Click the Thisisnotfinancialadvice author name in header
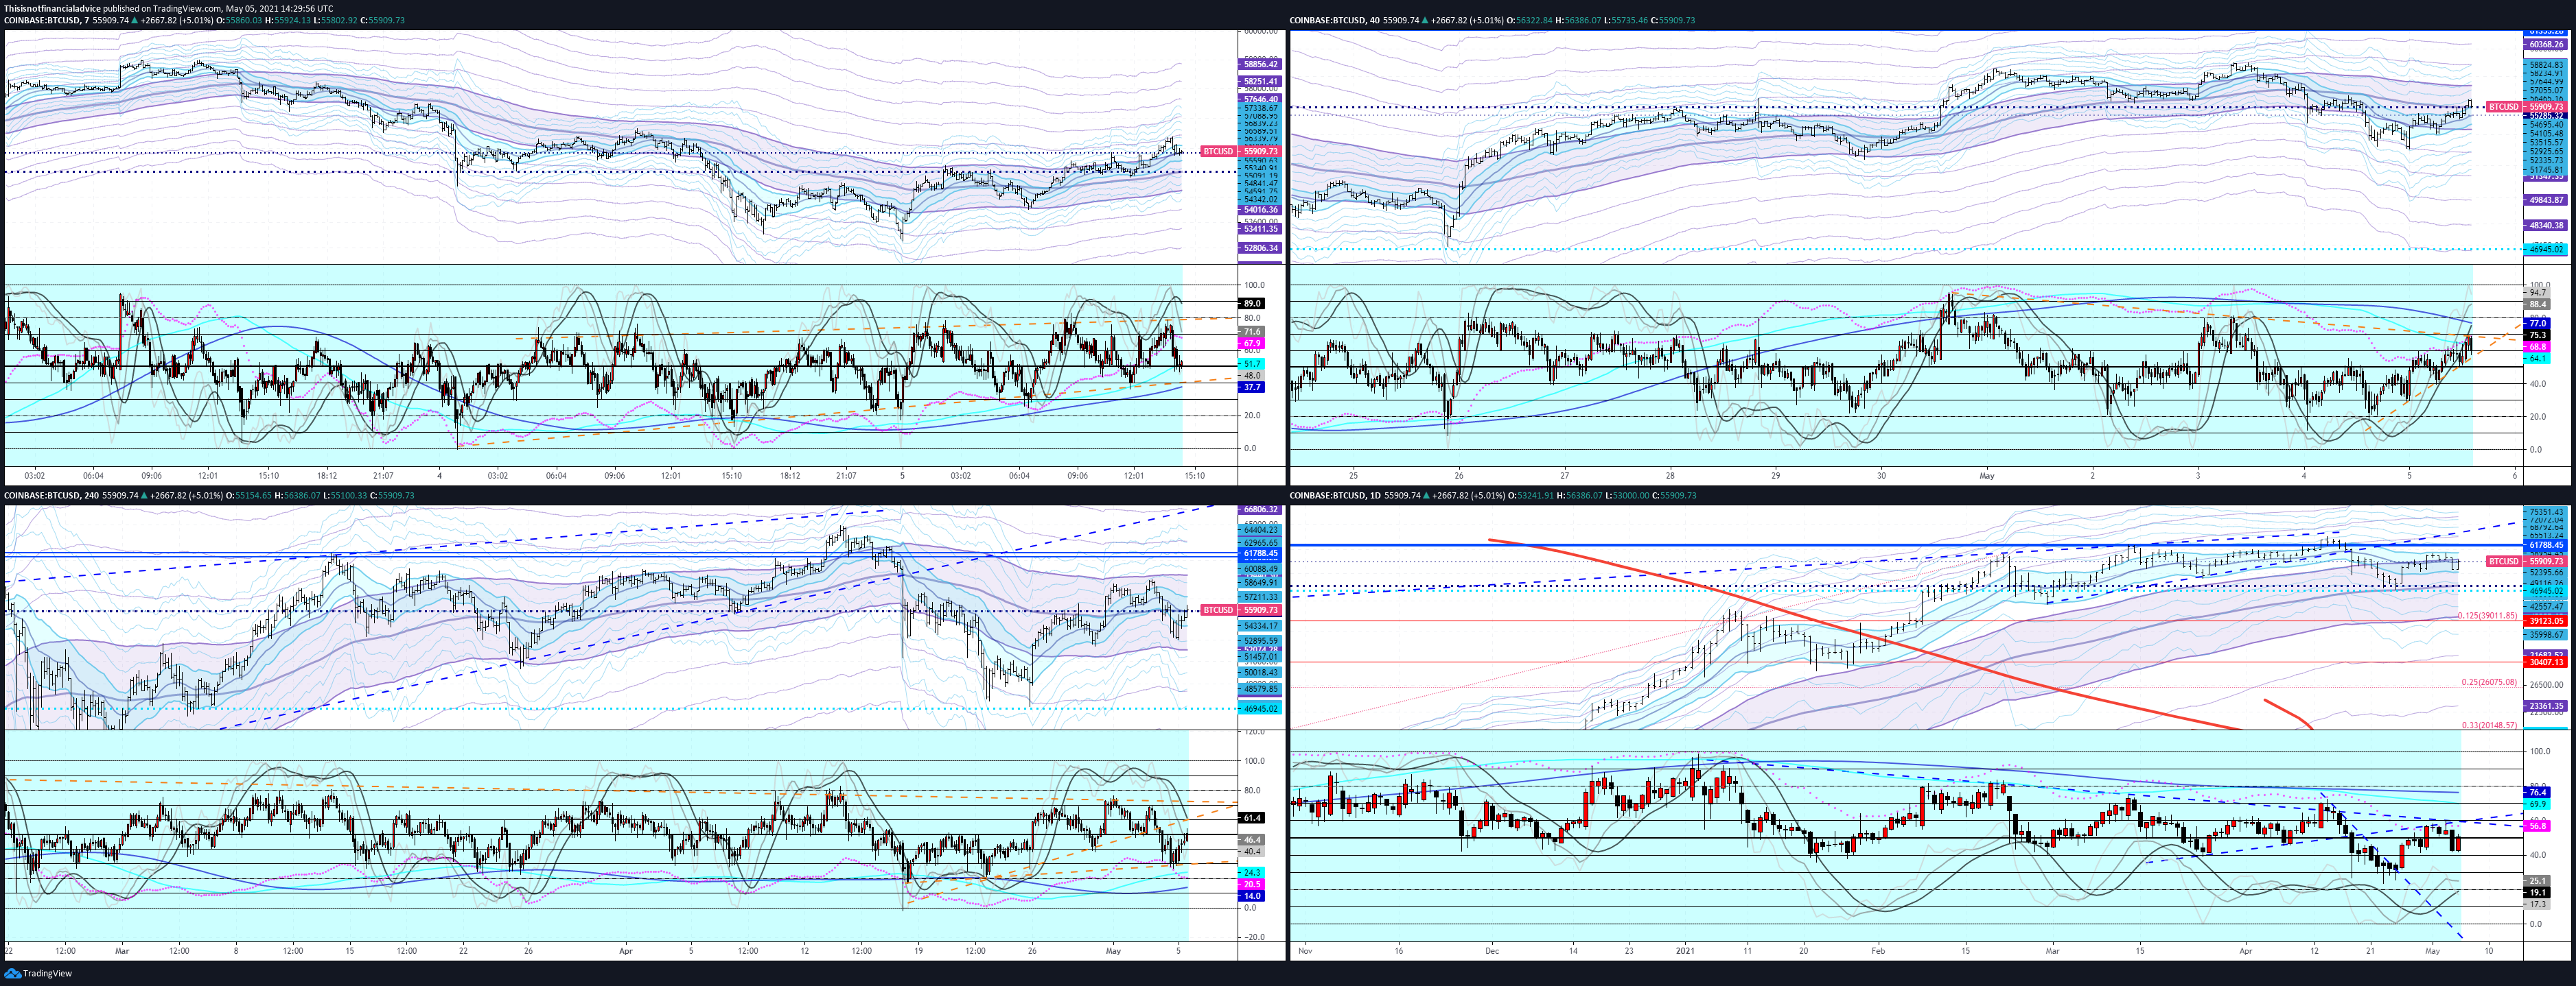This screenshot has width=2576, height=986. point(52,8)
